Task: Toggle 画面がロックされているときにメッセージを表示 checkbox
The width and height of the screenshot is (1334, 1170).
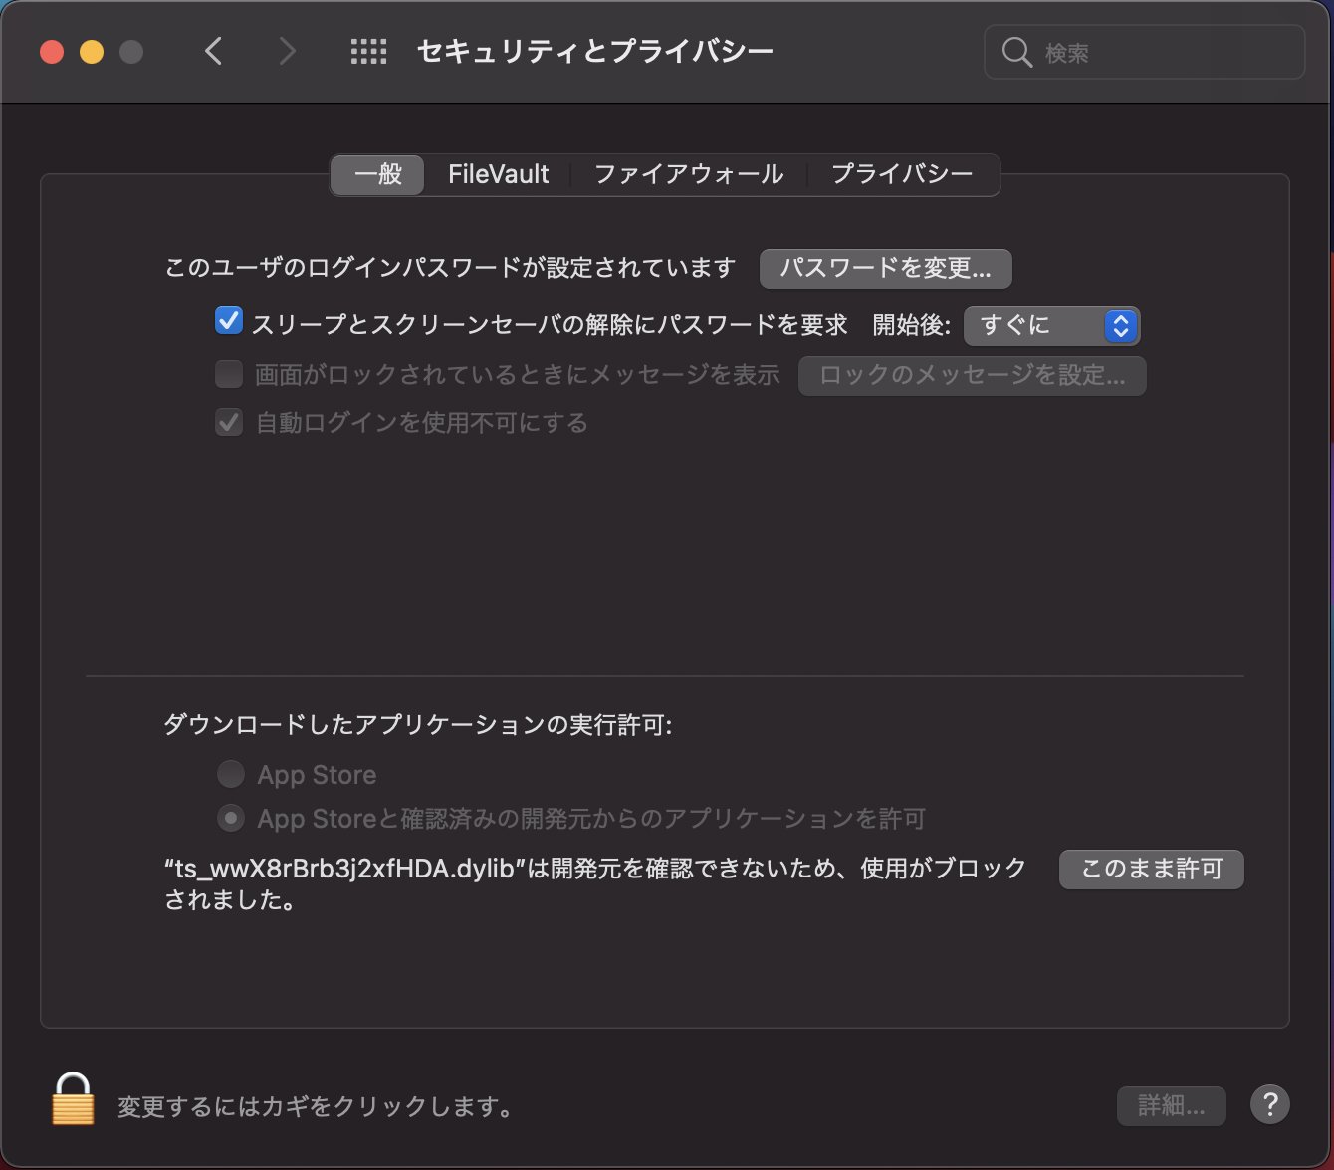Action: [x=229, y=374]
